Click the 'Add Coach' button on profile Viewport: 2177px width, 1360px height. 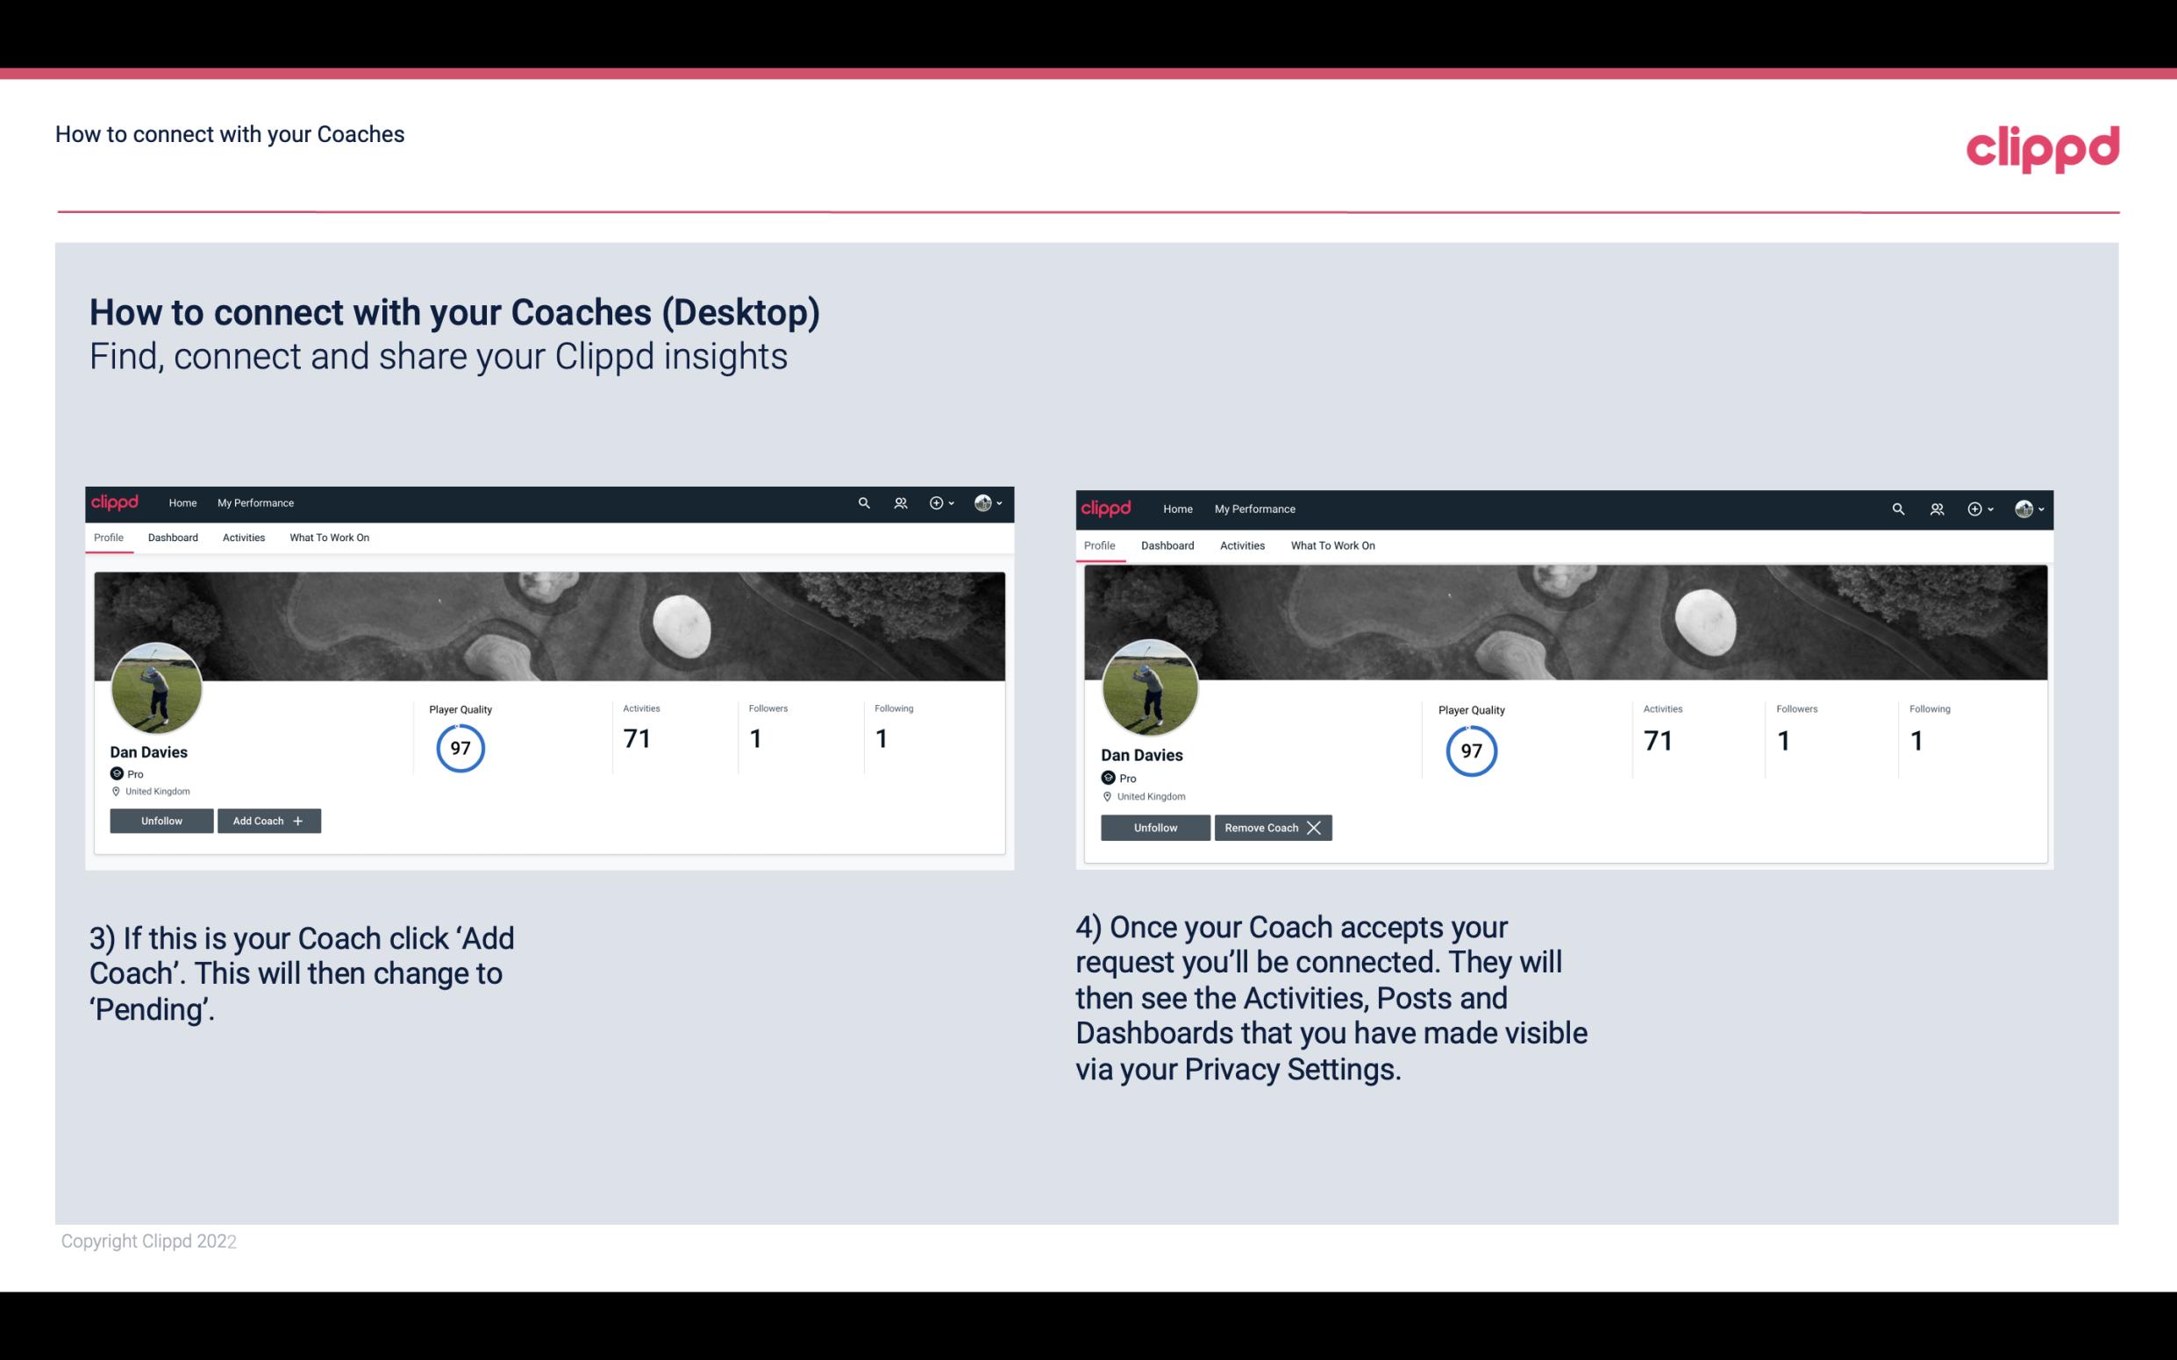(x=268, y=821)
